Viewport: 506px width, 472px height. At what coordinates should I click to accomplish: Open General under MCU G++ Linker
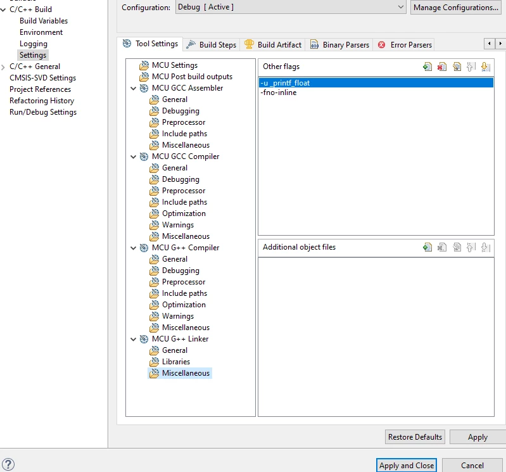pos(175,350)
